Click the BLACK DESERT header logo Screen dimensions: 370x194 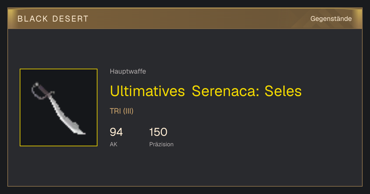[x=53, y=19]
